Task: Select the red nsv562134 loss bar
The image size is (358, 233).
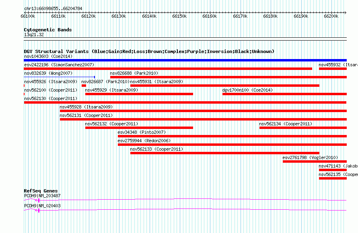Action: point(303,128)
